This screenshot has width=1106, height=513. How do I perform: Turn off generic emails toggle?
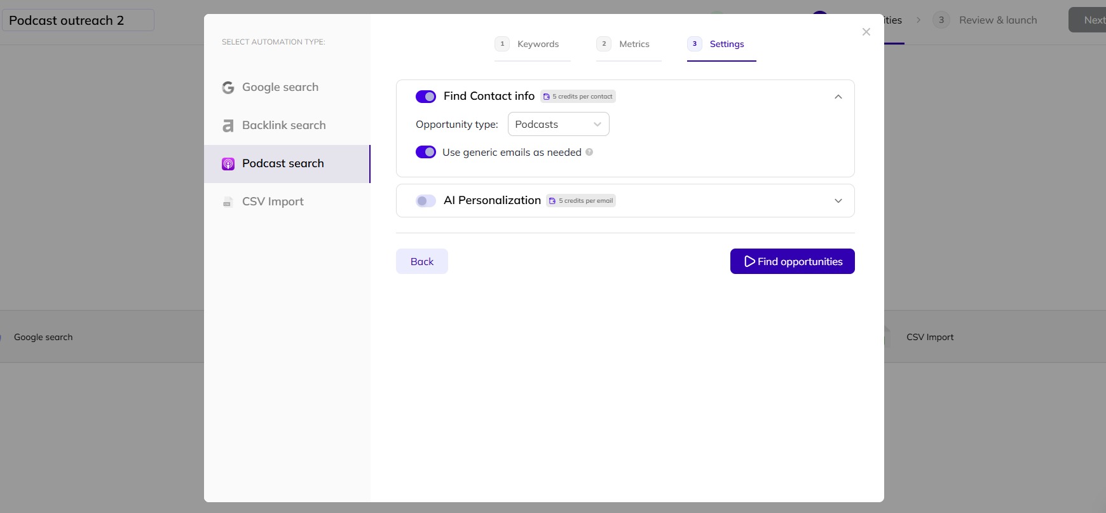[426, 152]
